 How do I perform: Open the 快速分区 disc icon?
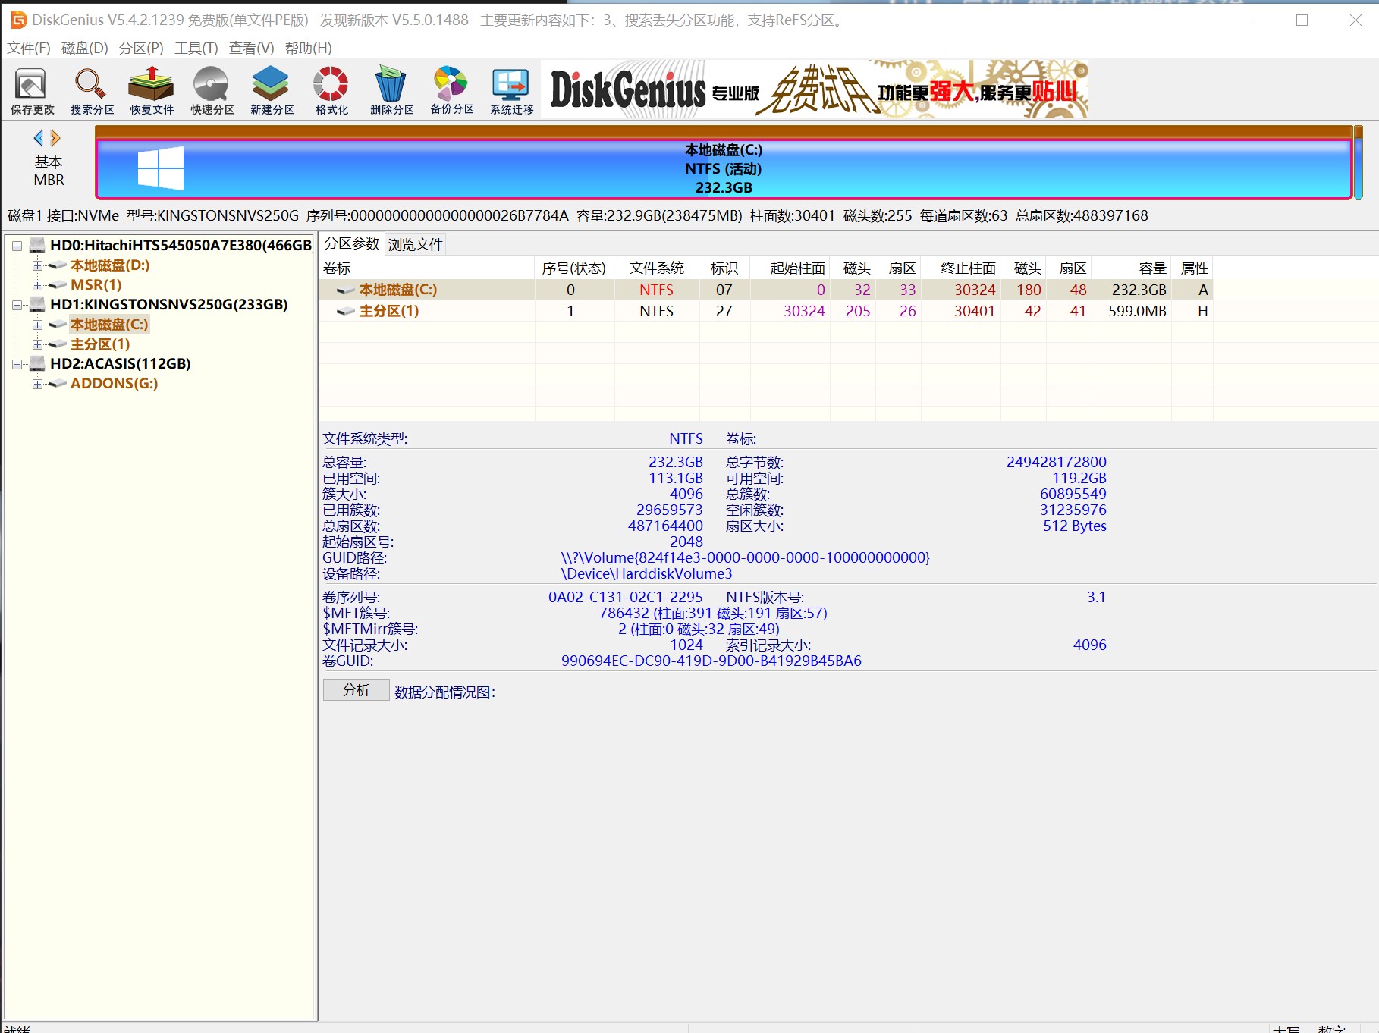pyautogui.click(x=212, y=90)
